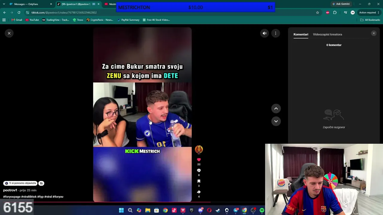Open Microsoft Store from the taskbar
The height and width of the screenshot is (215, 383).
pos(156,210)
